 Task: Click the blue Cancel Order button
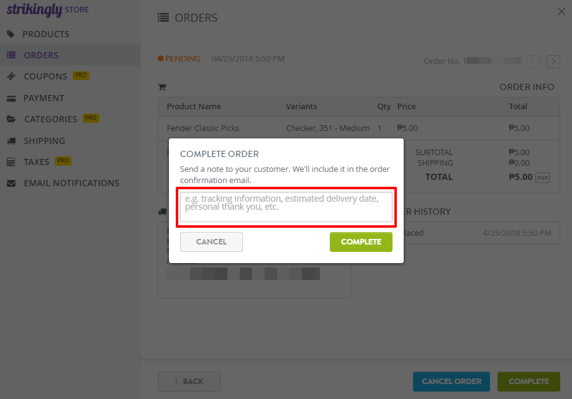click(452, 382)
